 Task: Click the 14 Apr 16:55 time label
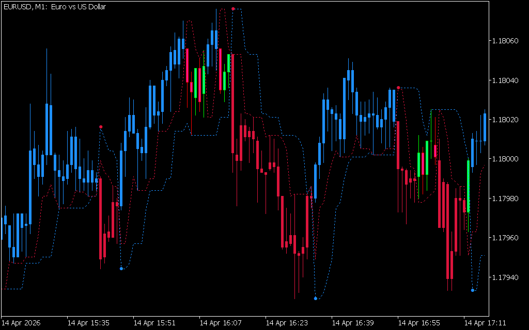point(419,323)
